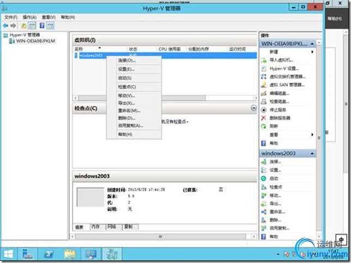Open File Explorer from the taskbar
This screenshot has width=351, height=263.
click(x=70, y=254)
